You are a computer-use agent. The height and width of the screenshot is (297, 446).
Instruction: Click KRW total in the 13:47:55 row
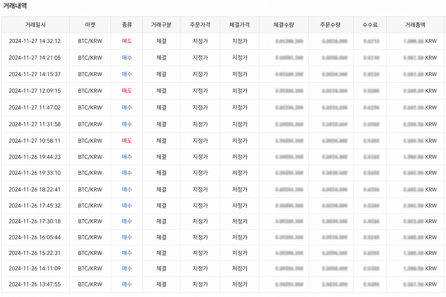[x=420, y=284]
